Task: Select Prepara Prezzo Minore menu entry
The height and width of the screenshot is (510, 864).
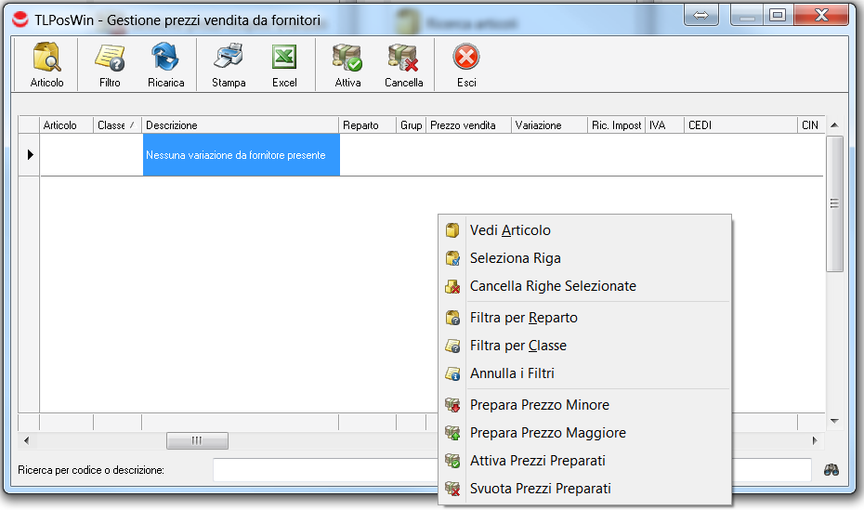Action: [584, 405]
